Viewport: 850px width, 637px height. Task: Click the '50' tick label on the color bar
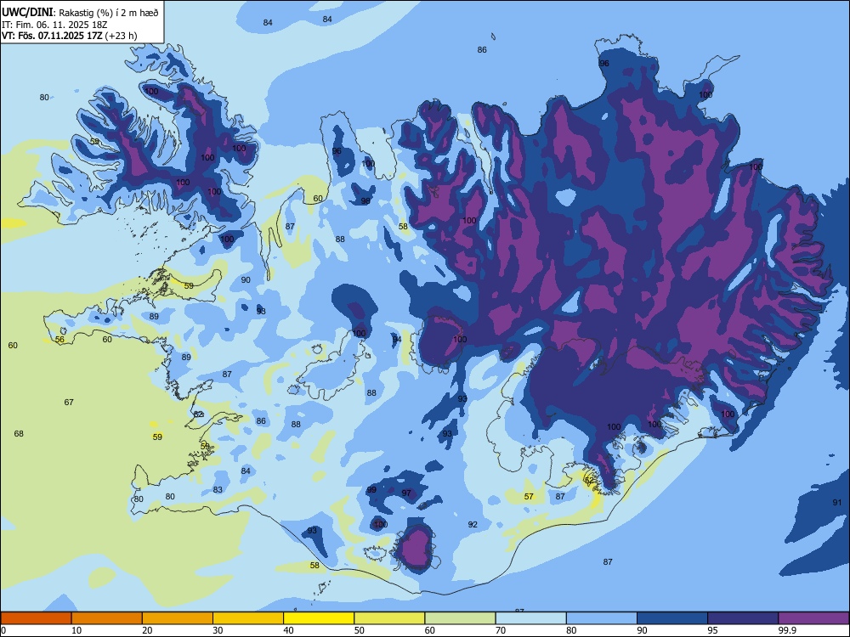pyautogui.click(x=359, y=630)
